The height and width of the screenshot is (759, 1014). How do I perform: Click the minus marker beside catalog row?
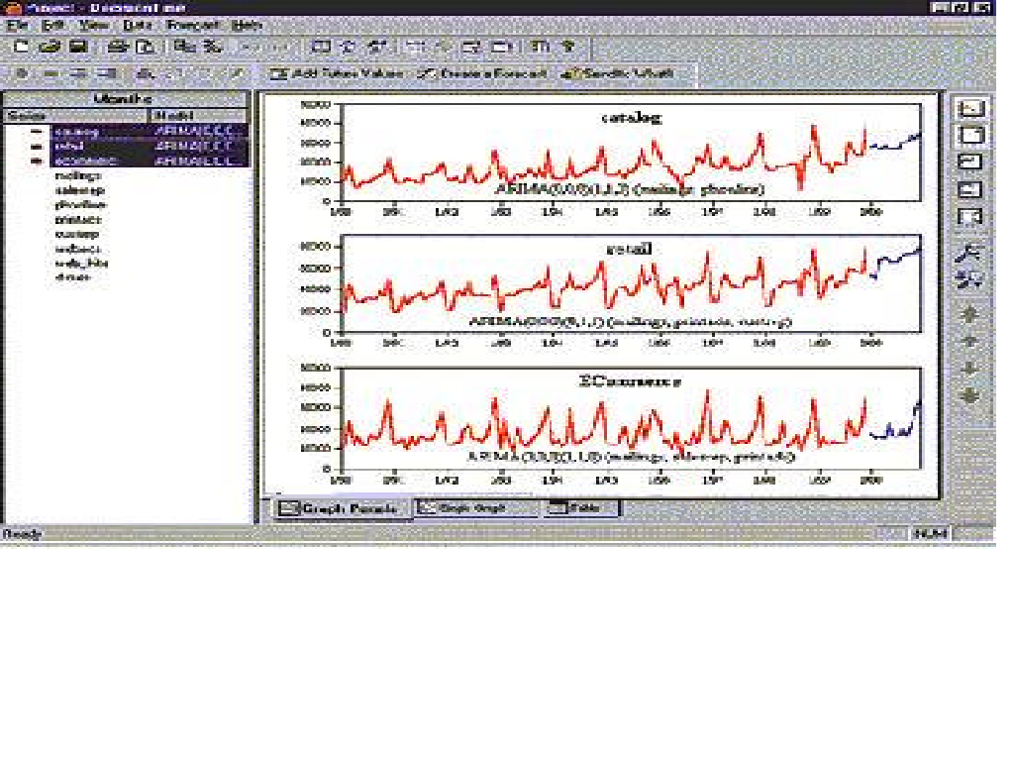(x=37, y=132)
